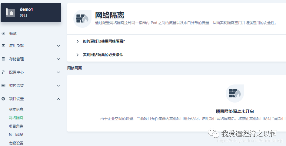Click the 网络隔离 page title
The width and height of the screenshot is (286, 146).
pyautogui.click(x=110, y=15)
